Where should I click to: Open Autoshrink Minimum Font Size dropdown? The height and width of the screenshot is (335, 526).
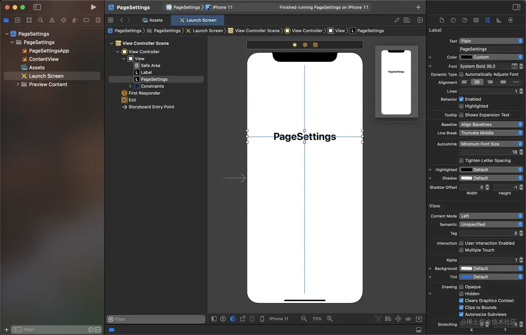[491, 144]
